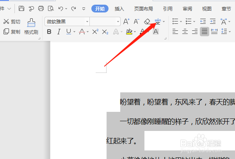Center align the text

point(185,32)
